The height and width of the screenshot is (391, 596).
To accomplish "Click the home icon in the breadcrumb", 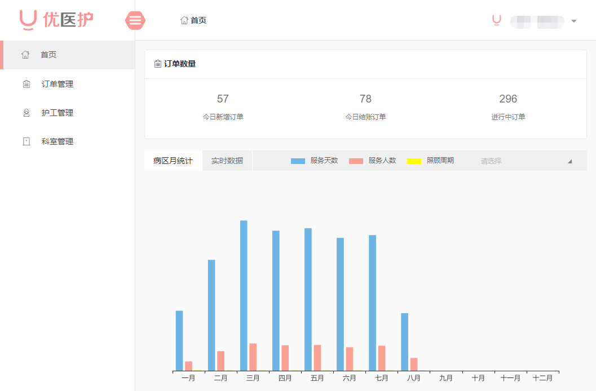I will pyautogui.click(x=184, y=20).
